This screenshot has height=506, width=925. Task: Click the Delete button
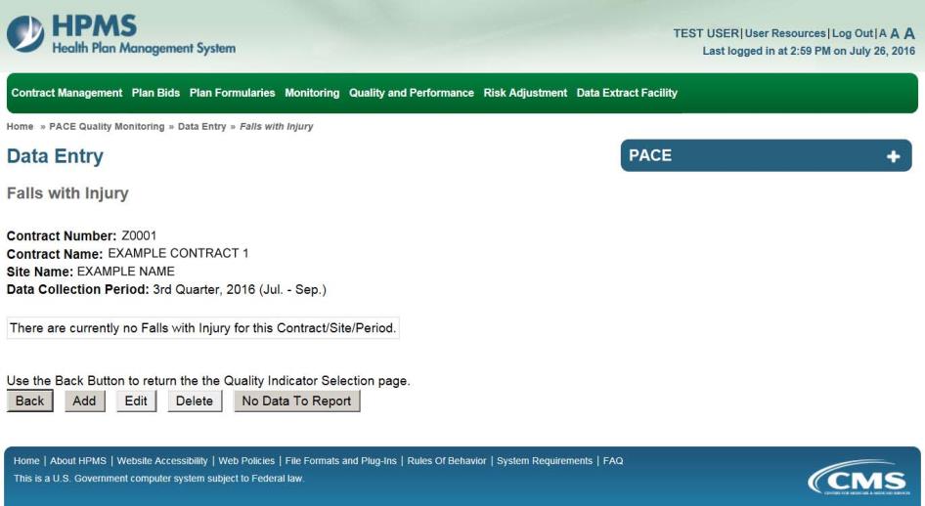(x=195, y=401)
